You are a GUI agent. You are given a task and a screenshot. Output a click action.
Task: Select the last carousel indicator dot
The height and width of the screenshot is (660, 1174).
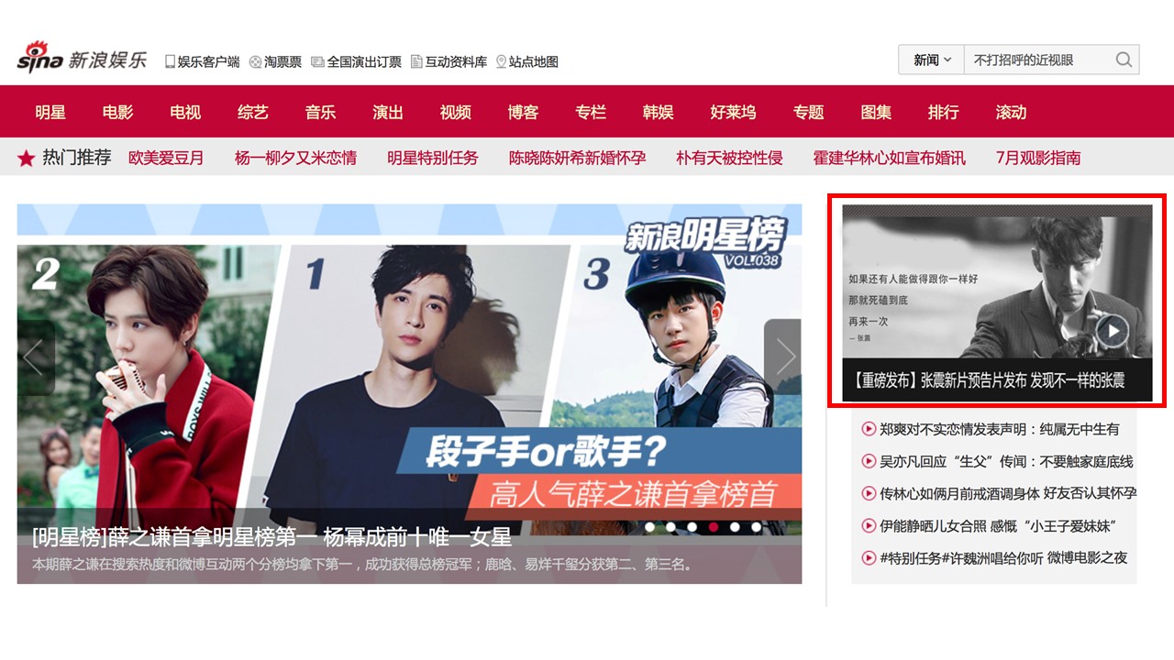[x=756, y=527]
